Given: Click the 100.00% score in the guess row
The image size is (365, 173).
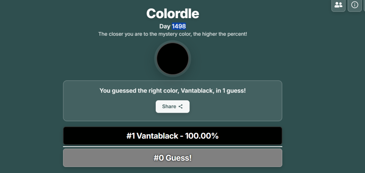Looking at the screenshot, I should point(202,136).
